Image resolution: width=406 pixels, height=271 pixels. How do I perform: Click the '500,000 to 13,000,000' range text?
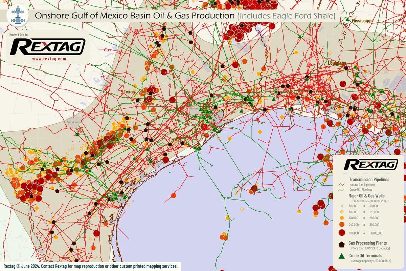[365, 233]
